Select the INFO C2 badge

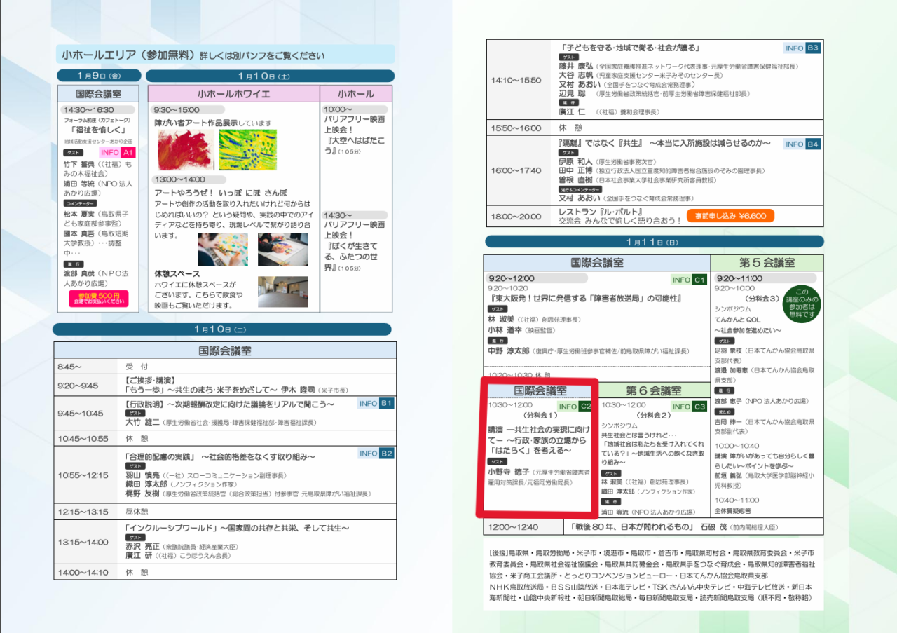coord(575,407)
